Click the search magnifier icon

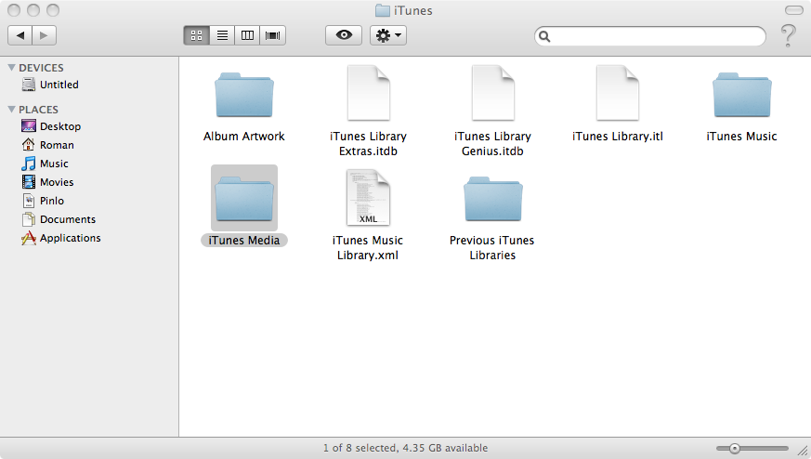point(544,36)
